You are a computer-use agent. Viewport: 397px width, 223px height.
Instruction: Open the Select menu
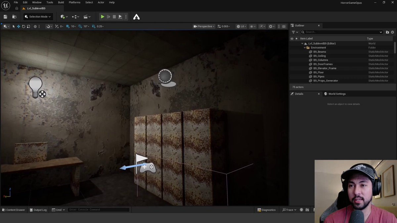pos(89,2)
